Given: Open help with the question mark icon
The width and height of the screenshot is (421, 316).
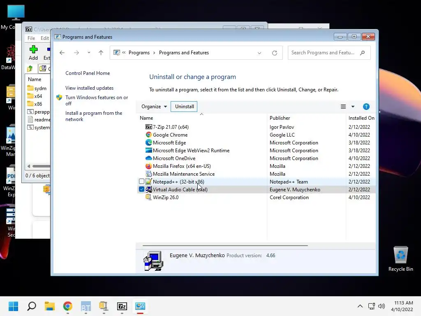Looking at the screenshot, I should pos(366,107).
